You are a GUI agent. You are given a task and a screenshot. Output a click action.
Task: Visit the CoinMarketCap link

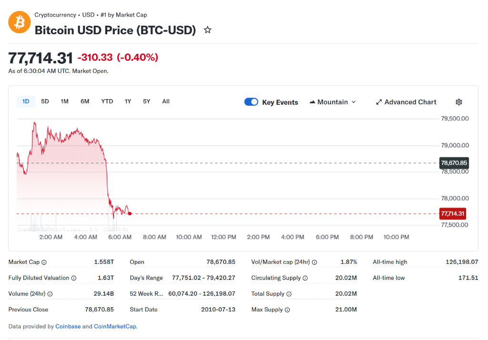pos(114,326)
